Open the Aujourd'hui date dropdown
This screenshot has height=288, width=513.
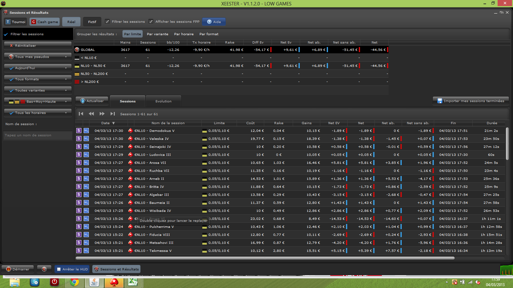coord(38,68)
